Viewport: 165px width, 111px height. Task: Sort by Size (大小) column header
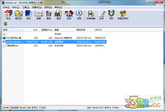click(x=31, y=30)
